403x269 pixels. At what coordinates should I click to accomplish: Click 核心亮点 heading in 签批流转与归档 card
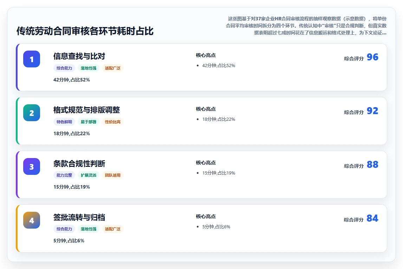pos(206,216)
